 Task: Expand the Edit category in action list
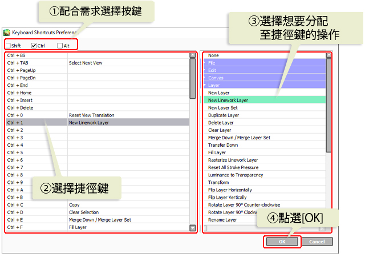coord(205,70)
